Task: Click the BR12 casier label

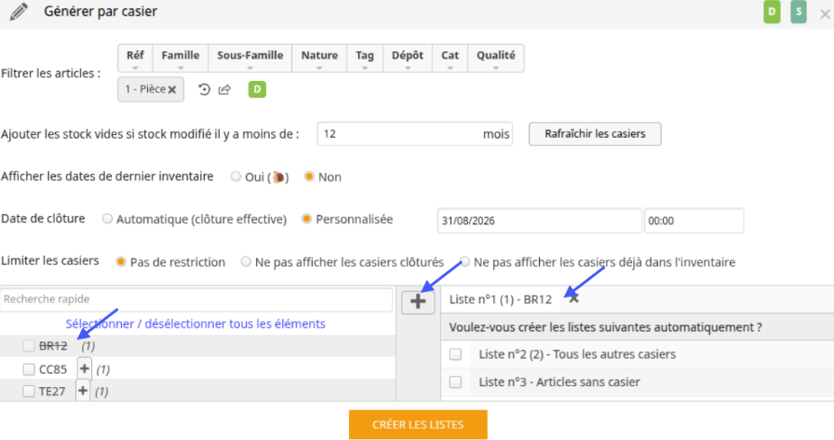Action: [x=53, y=346]
